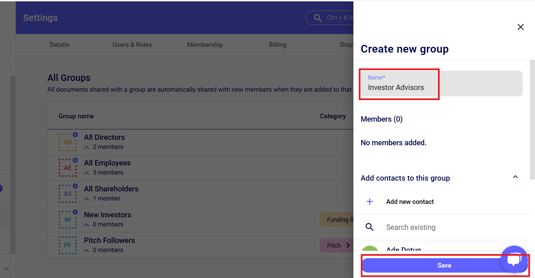Click the magnifier icon next to Search existing
535x278 pixels.
coord(370,227)
